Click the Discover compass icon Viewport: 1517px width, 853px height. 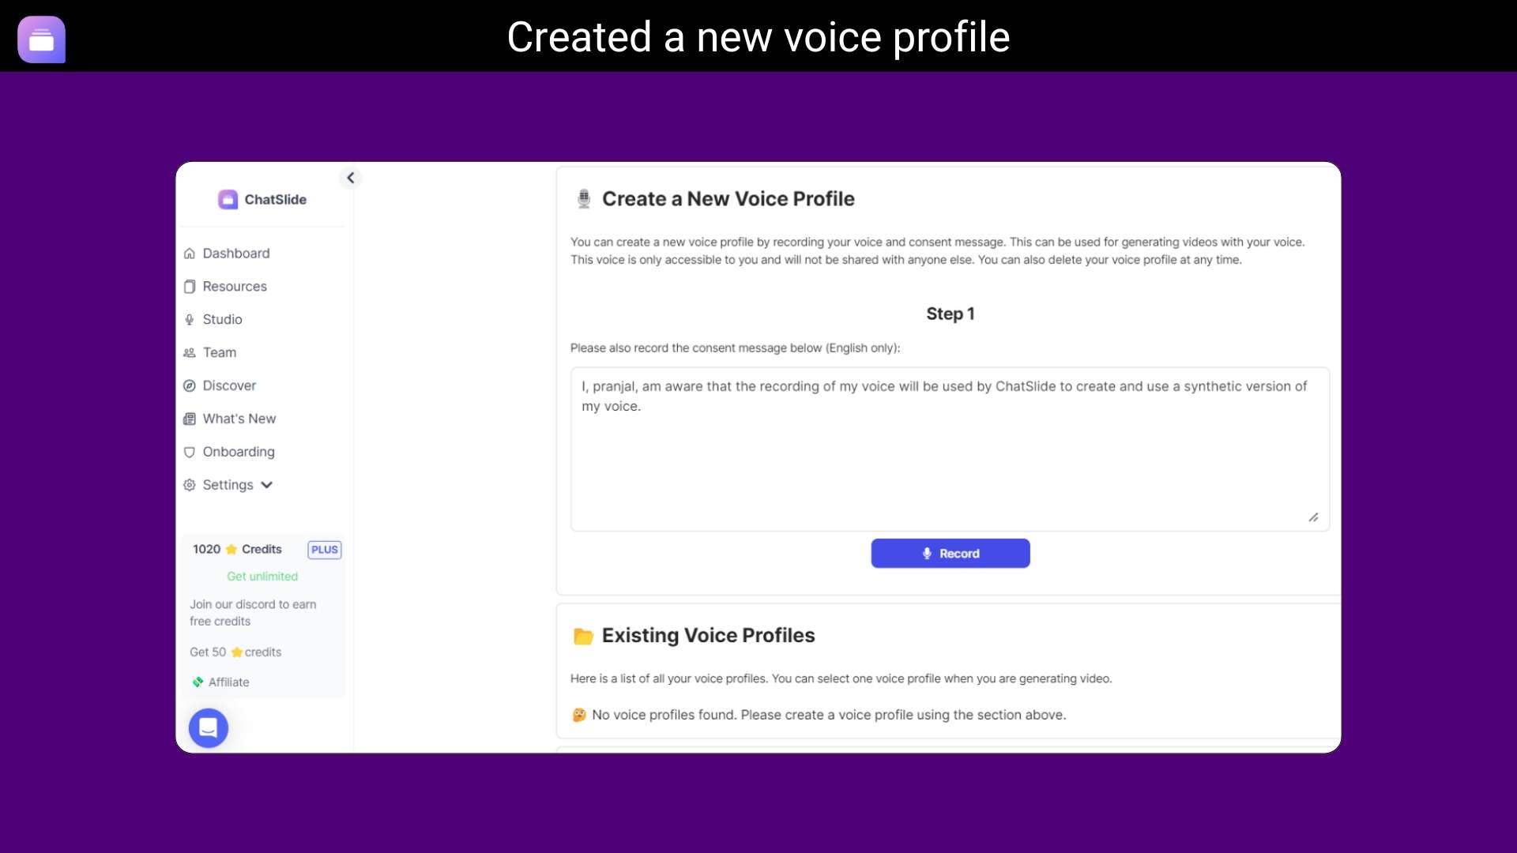pyautogui.click(x=190, y=386)
